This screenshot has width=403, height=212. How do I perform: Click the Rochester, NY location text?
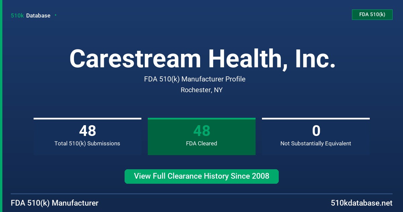pyautogui.click(x=201, y=90)
